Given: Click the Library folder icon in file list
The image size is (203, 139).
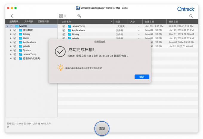Looking at the screenshot, I should point(69,34).
